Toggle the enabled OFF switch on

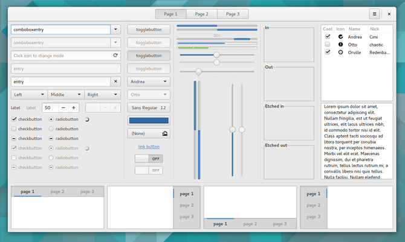[x=149, y=158]
